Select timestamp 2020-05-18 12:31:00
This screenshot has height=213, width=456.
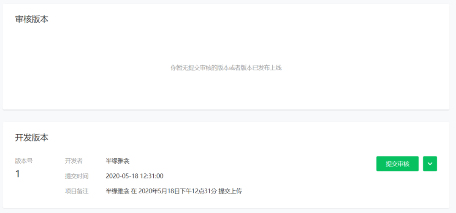click(134, 176)
